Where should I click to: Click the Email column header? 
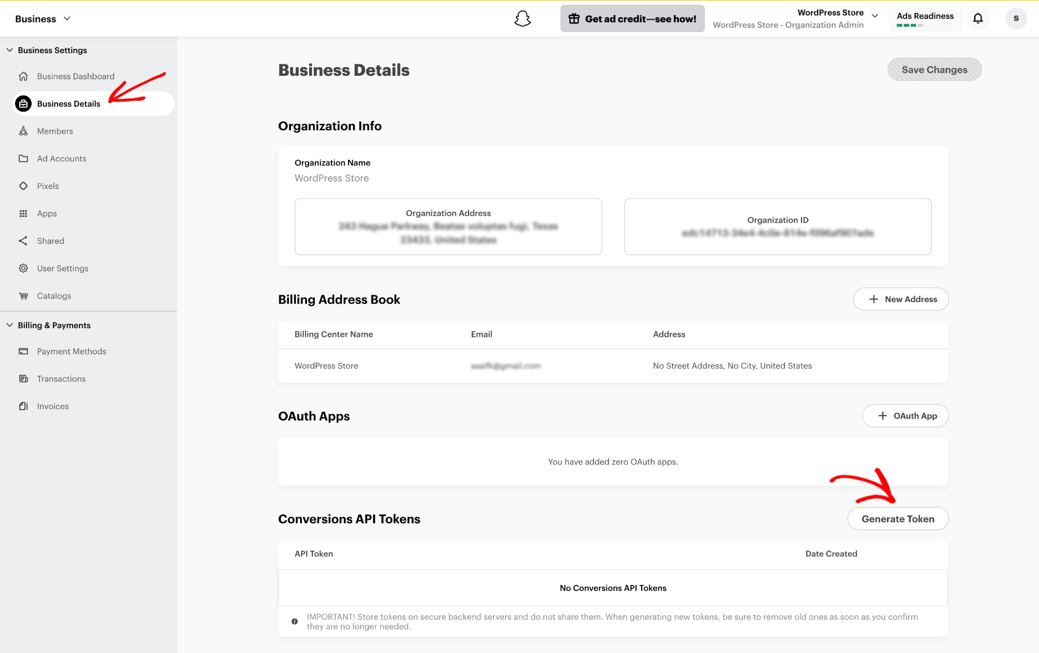[x=481, y=334]
